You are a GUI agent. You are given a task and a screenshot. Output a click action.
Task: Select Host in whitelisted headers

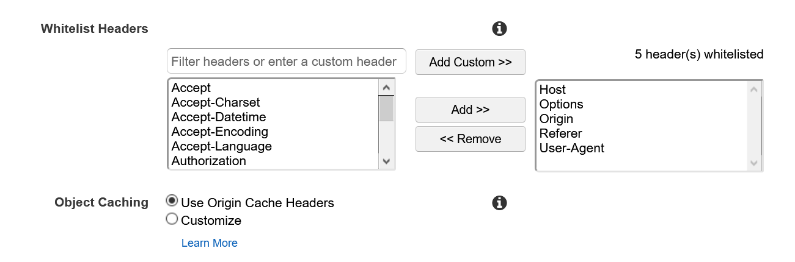click(552, 90)
